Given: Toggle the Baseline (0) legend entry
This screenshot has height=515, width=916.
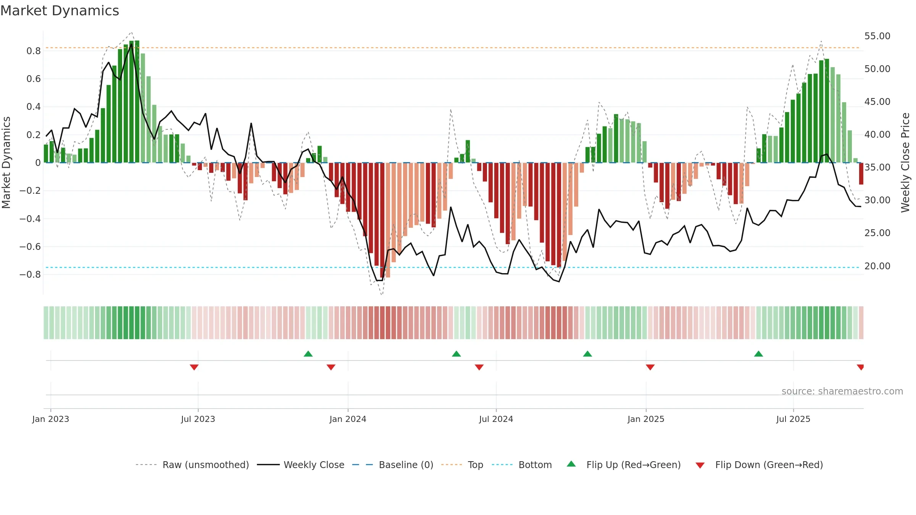Looking at the screenshot, I should click(392, 465).
